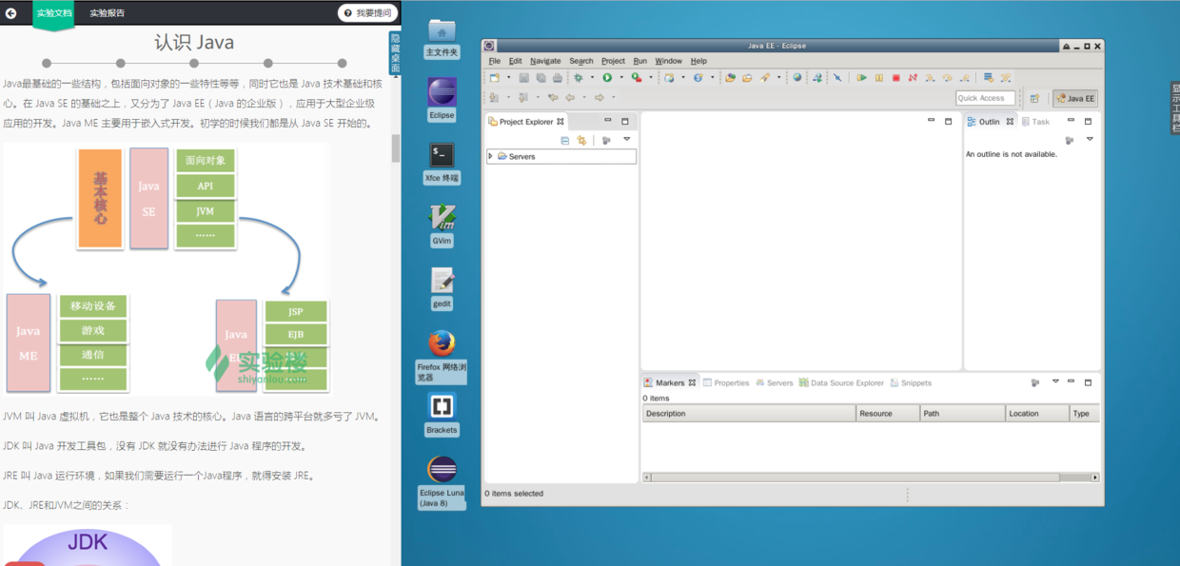This screenshot has width=1180, height=566.
Task: Toggle Use Step Filters icon
Action: [1006, 78]
